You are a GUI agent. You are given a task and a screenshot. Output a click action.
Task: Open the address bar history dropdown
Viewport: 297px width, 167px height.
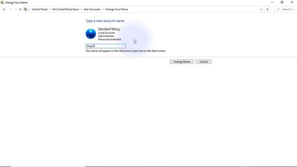pos(261,9)
